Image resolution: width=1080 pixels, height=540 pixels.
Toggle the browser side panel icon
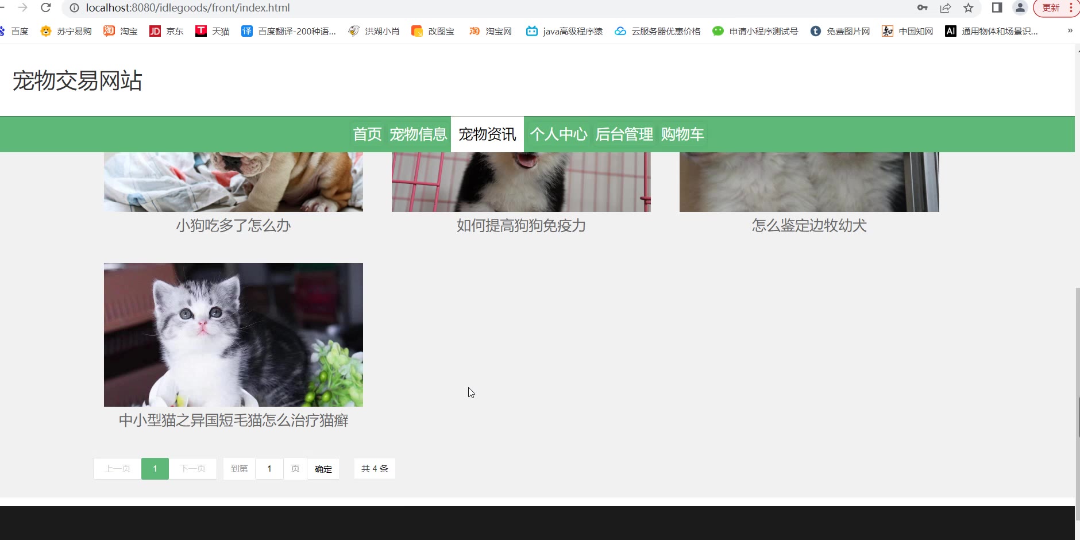click(x=997, y=7)
